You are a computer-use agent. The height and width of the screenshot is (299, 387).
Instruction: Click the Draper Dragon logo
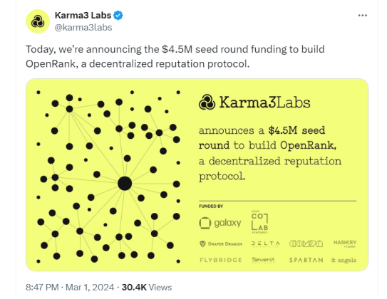pyautogui.click(x=221, y=243)
